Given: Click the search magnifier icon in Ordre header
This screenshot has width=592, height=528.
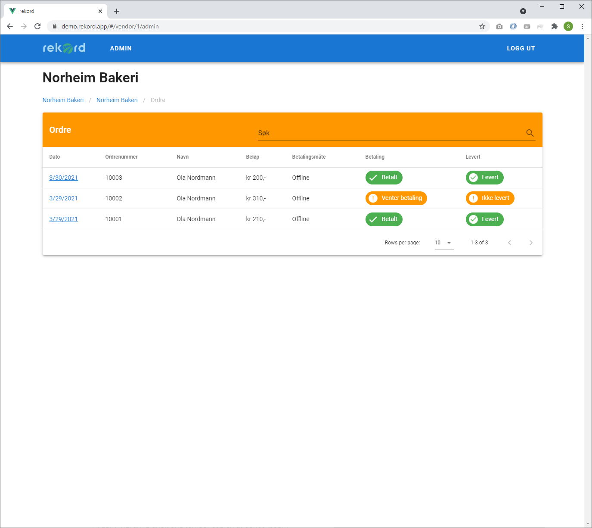Looking at the screenshot, I should (530, 133).
